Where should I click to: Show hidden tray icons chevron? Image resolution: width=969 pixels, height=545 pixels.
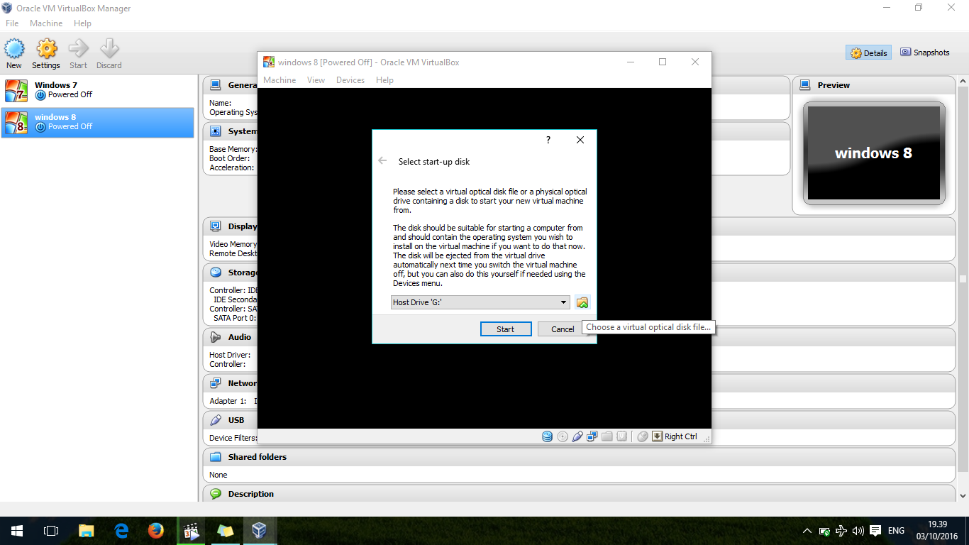pyautogui.click(x=807, y=531)
